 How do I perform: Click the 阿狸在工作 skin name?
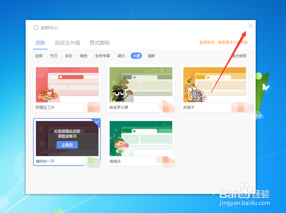(45, 108)
